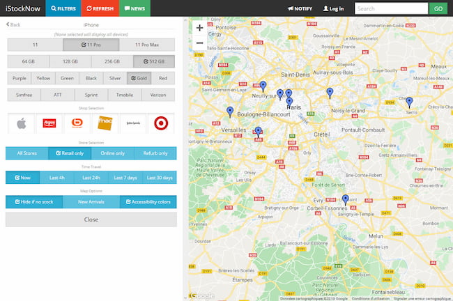Click the Google logo on map
The image size is (453, 301).
202,295
